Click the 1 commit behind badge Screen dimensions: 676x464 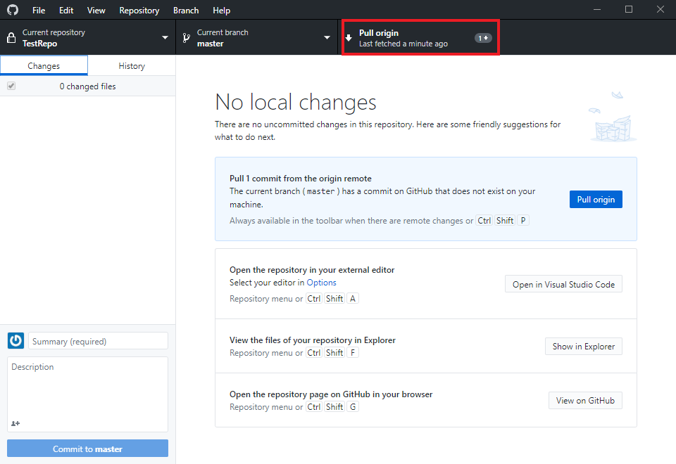coord(483,38)
